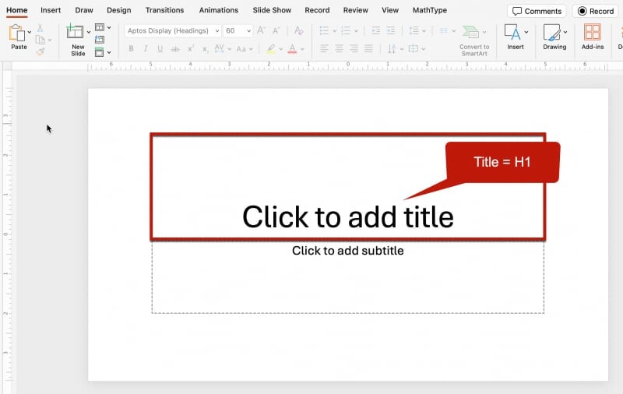Click the text columns icon

tap(444, 30)
